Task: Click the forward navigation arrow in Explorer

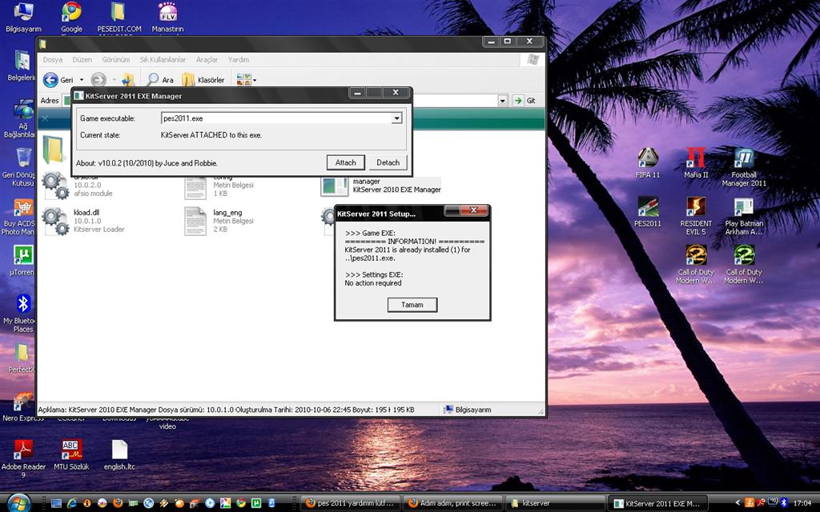Action: pos(98,80)
